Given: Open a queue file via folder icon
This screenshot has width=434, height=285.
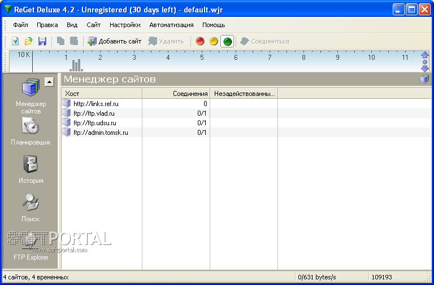Looking at the screenshot, I should point(28,41).
